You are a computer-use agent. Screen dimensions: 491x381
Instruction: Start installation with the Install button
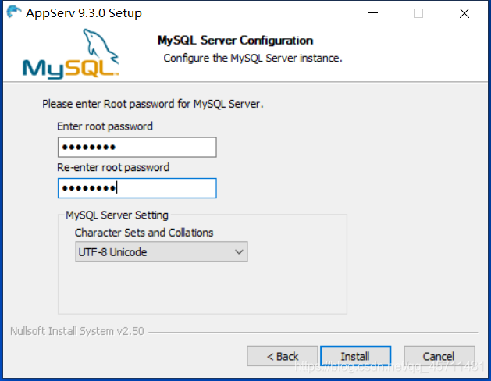[x=355, y=356]
